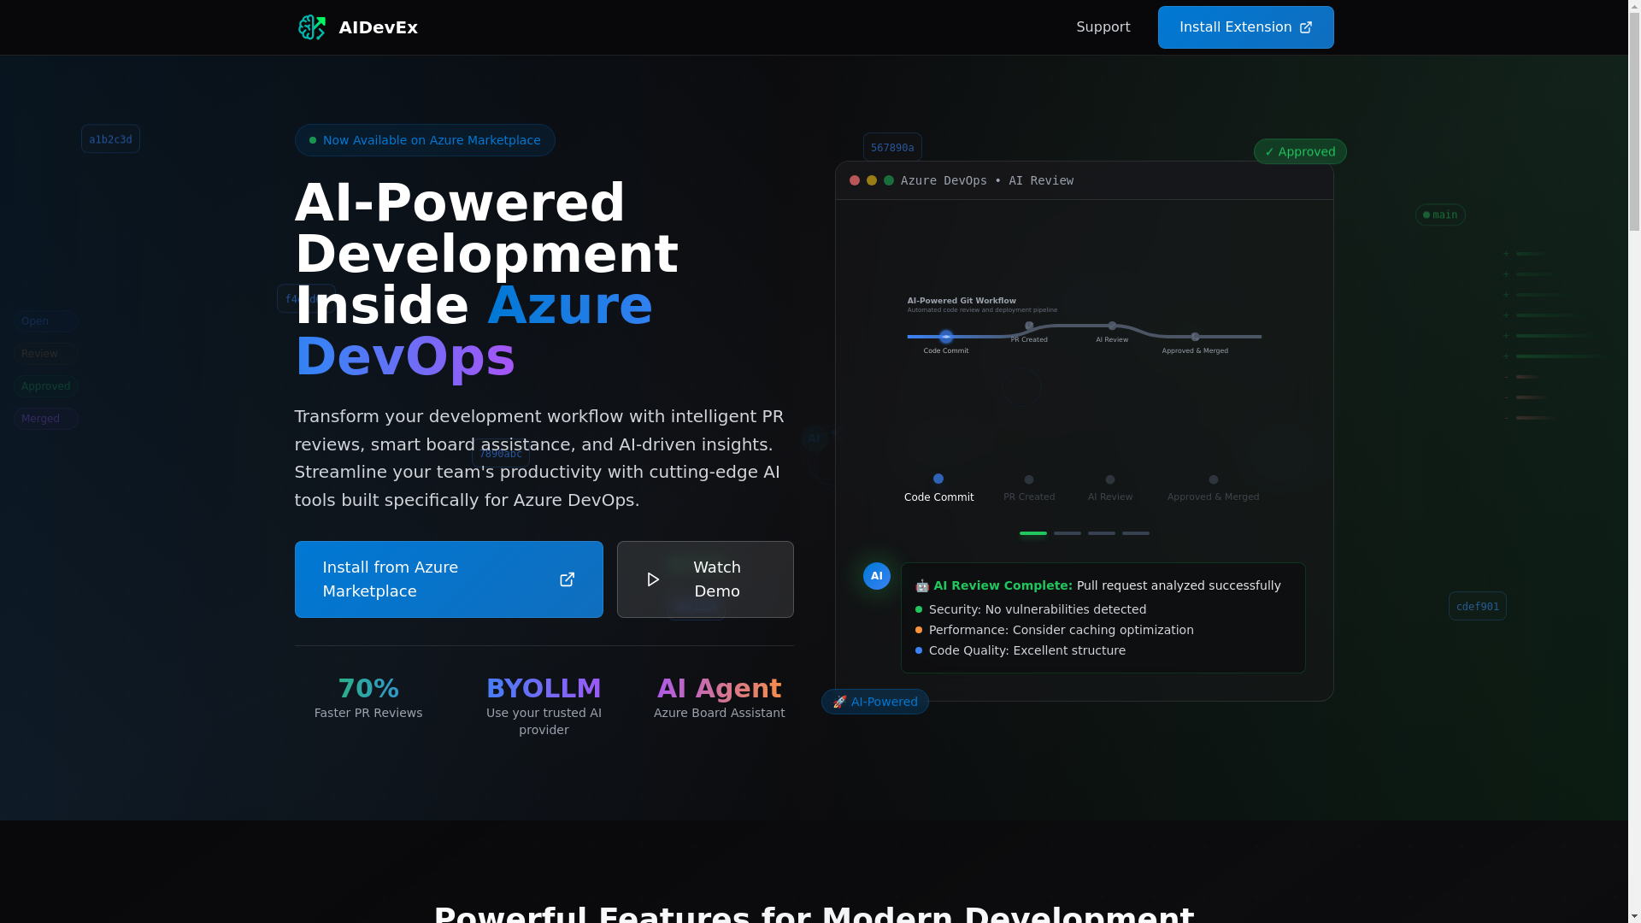1641x923 pixels.
Task: Click the rocket AI-Powered badge
Action: 875,702
